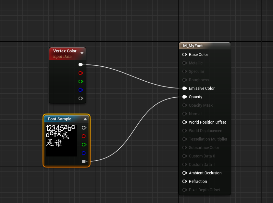
Task: Click the Font Sample preview thumbnail
Action: coord(61,140)
